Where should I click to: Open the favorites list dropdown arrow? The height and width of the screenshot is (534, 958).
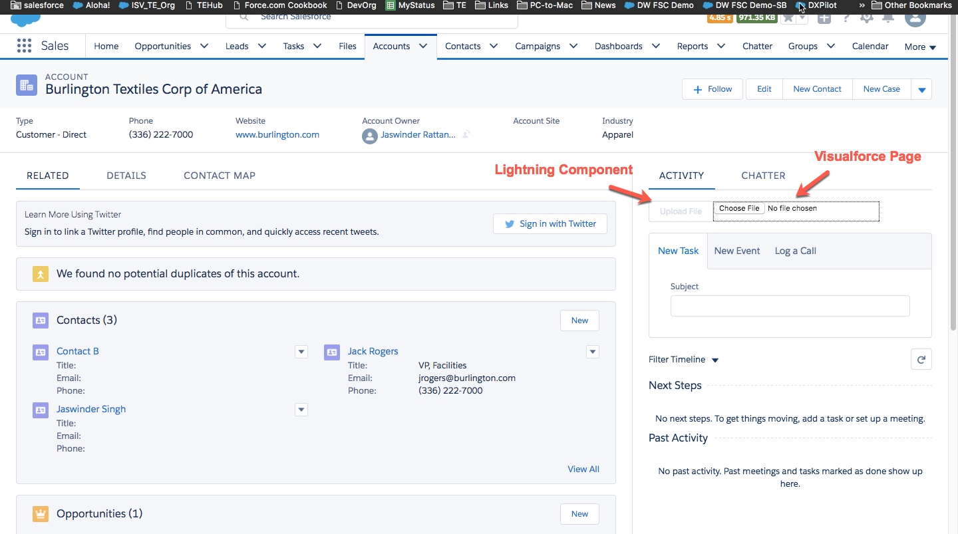(802, 17)
